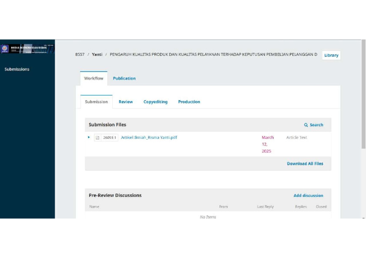This screenshot has height=258, width=366.
Task: Click the Submission Files heading
Action: click(x=107, y=125)
